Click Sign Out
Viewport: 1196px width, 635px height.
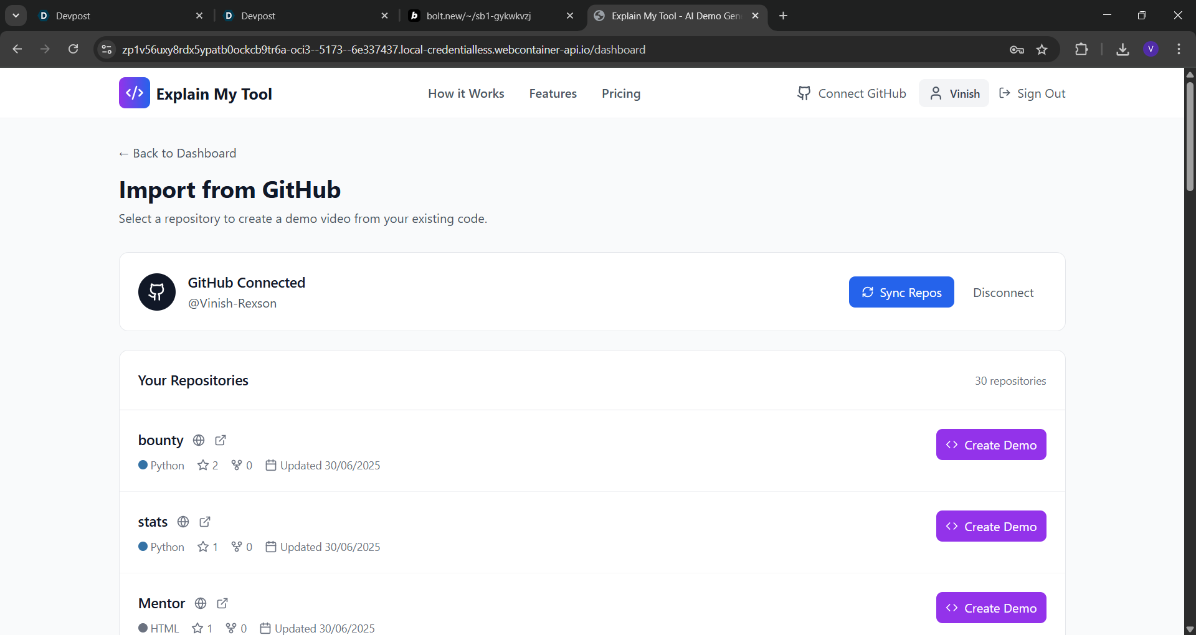click(x=1032, y=93)
